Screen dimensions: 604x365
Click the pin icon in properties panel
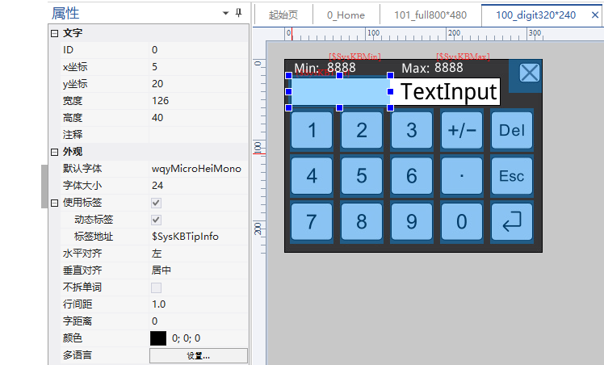(238, 14)
